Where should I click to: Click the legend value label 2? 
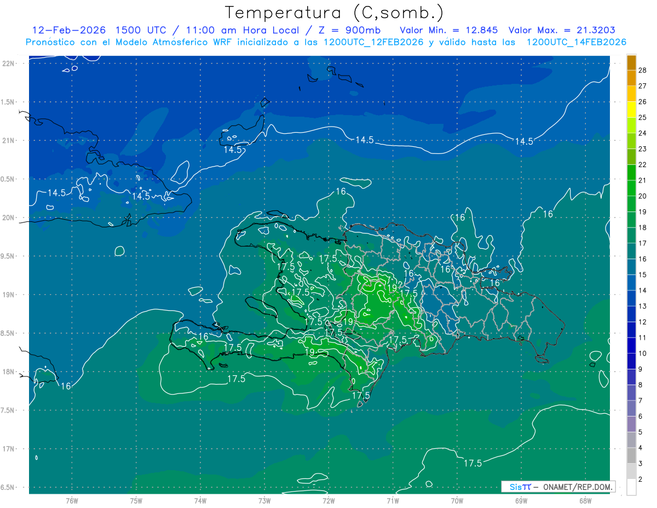point(641,480)
